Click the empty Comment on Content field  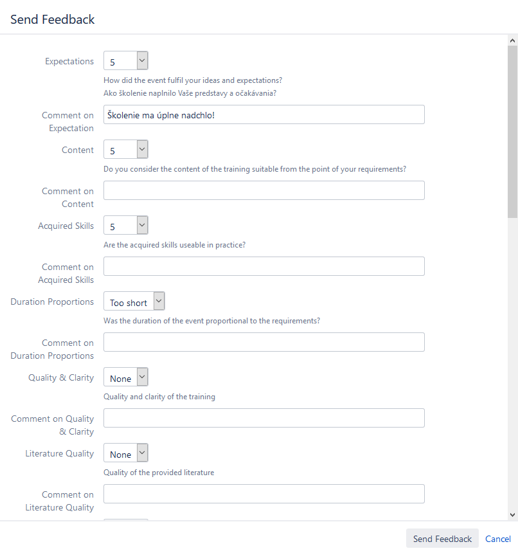click(x=263, y=190)
